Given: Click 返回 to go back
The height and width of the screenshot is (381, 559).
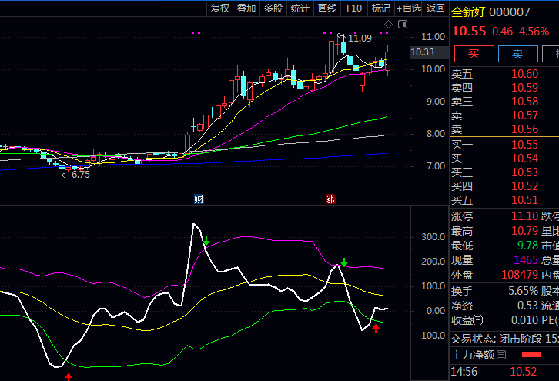Looking at the screenshot, I should coord(436,8).
